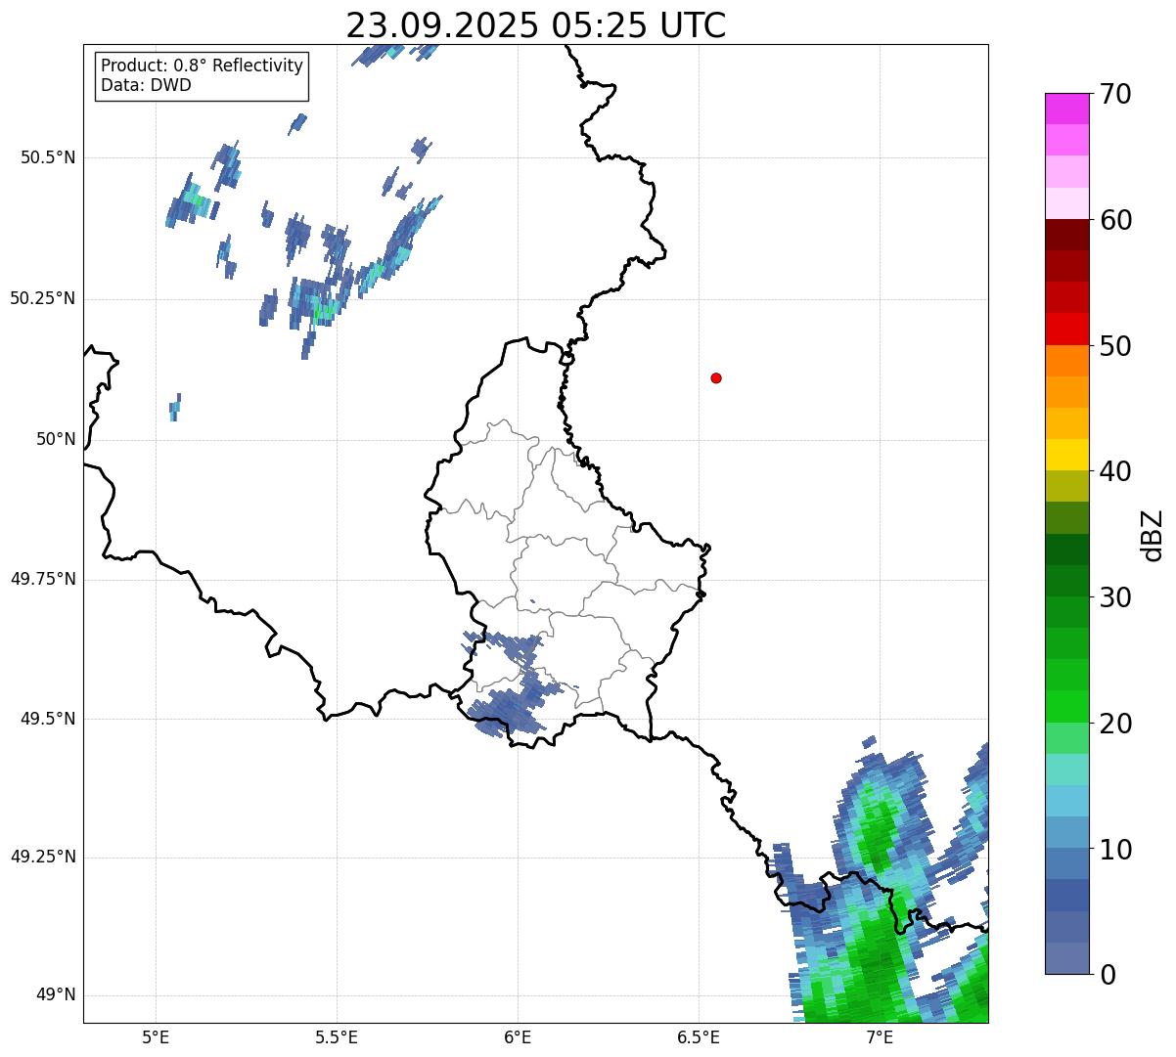Click the colorbar tick label 0
This screenshot has width=1176, height=1057.
(1107, 974)
